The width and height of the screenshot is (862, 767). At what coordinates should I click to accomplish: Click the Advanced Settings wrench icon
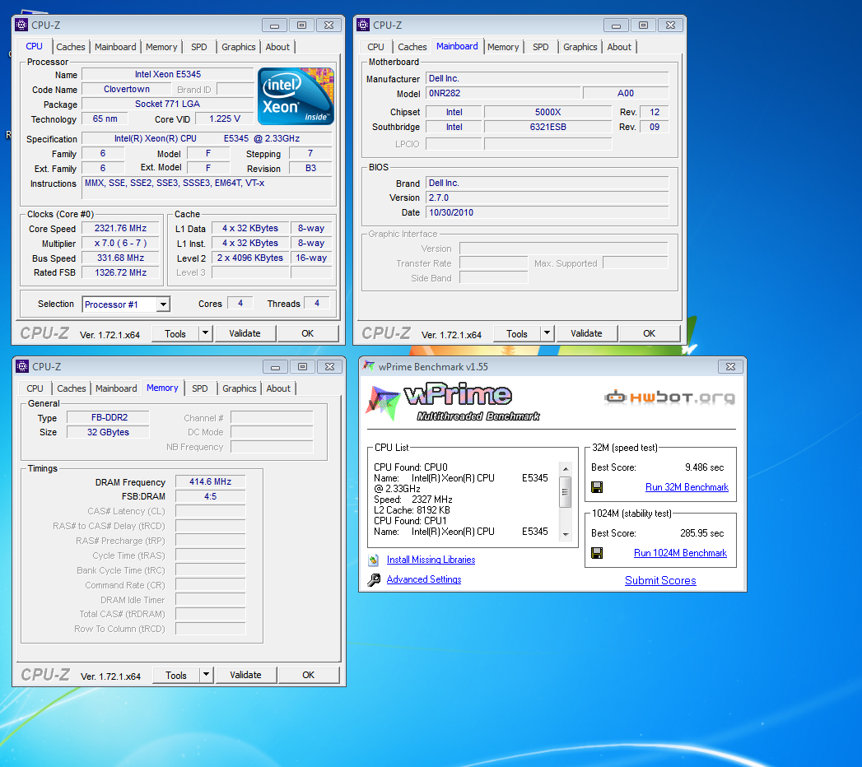pos(374,579)
